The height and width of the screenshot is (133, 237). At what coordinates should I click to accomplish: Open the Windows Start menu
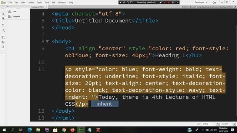(4, 130)
